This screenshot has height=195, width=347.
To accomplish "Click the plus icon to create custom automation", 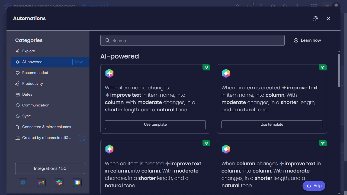I will point(82,138).
